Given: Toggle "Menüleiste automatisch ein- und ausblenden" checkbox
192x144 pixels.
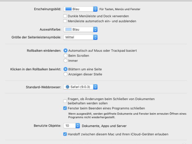Looking at the screenshot, I should point(65,21).
